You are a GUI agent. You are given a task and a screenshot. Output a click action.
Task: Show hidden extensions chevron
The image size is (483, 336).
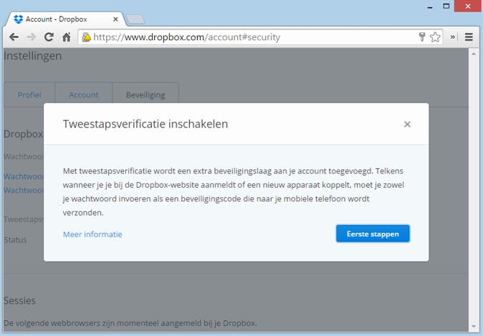coord(452,37)
